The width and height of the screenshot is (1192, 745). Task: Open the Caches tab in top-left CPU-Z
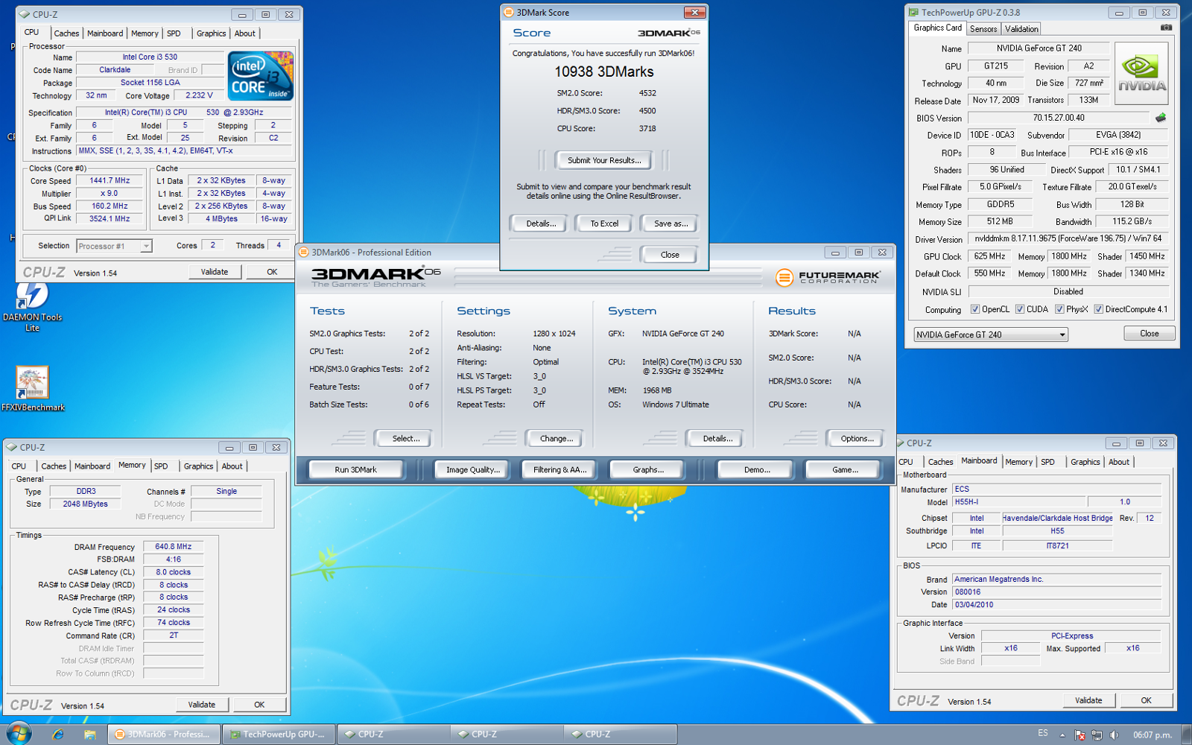point(66,33)
